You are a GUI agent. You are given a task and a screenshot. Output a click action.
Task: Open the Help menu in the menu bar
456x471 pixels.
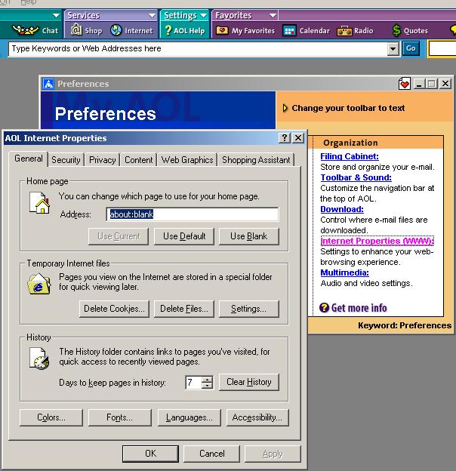pyautogui.click(x=28, y=2)
